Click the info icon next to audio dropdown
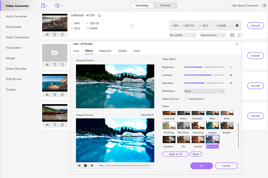The height and width of the screenshot is (178, 268). pyautogui.click(x=240, y=35)
